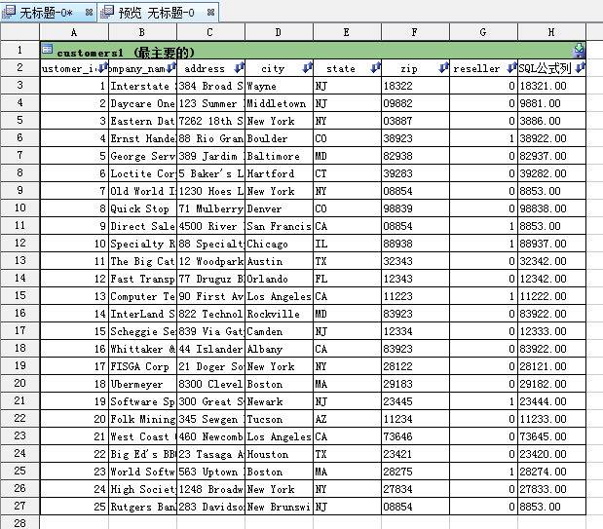The height and width of the screenshot is (529, 603).
Task: Click the city column header cell
Action: click(279, 68)
